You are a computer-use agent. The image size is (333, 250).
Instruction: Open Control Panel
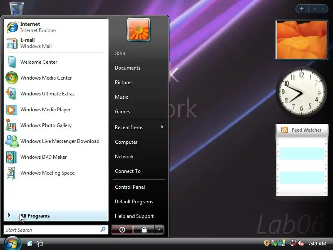click(x=130, y=187)
